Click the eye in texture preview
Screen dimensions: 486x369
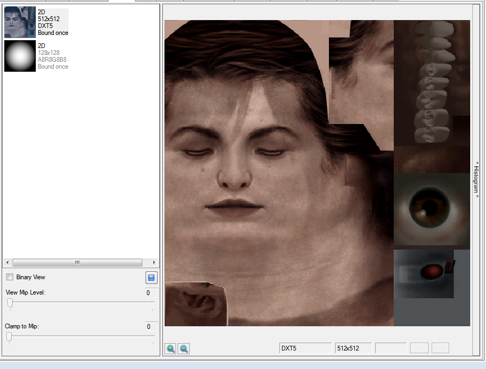[430, 207]
